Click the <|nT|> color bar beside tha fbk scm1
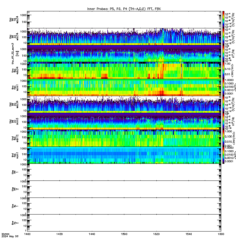Image resolution: width=236 pixels, height=252 pixels. click(x=223, y=88)
